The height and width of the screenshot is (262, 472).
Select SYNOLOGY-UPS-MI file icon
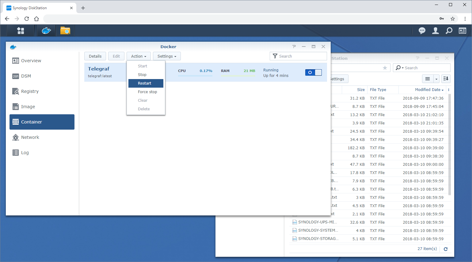coord(295,222)
